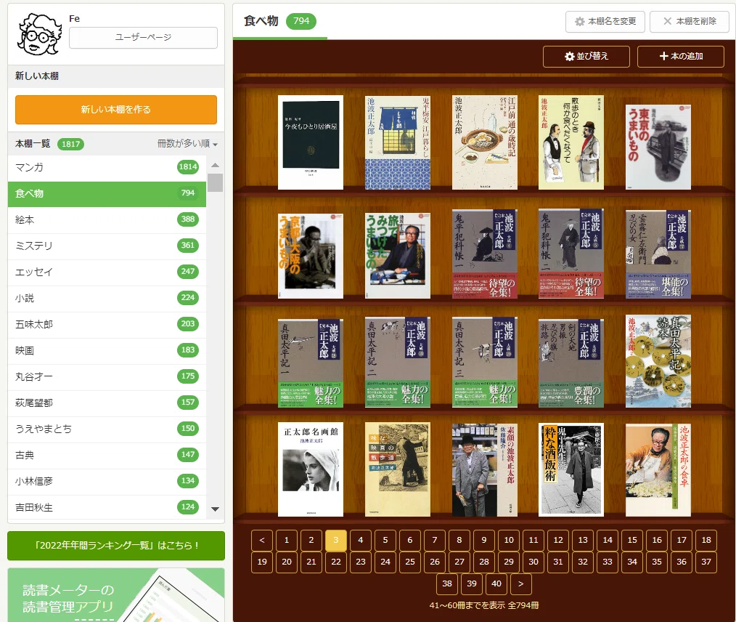The height and width of the screenshot is (622, 736).
Task: Open the エッセイ bookshelf
Action: tap(107, 272)
